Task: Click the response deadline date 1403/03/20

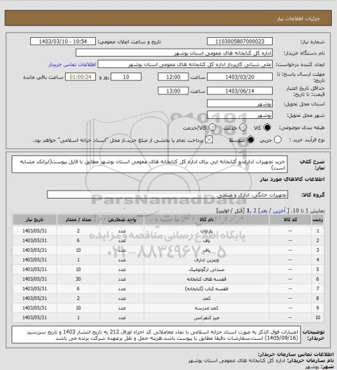Action: [x=240, y=77]
